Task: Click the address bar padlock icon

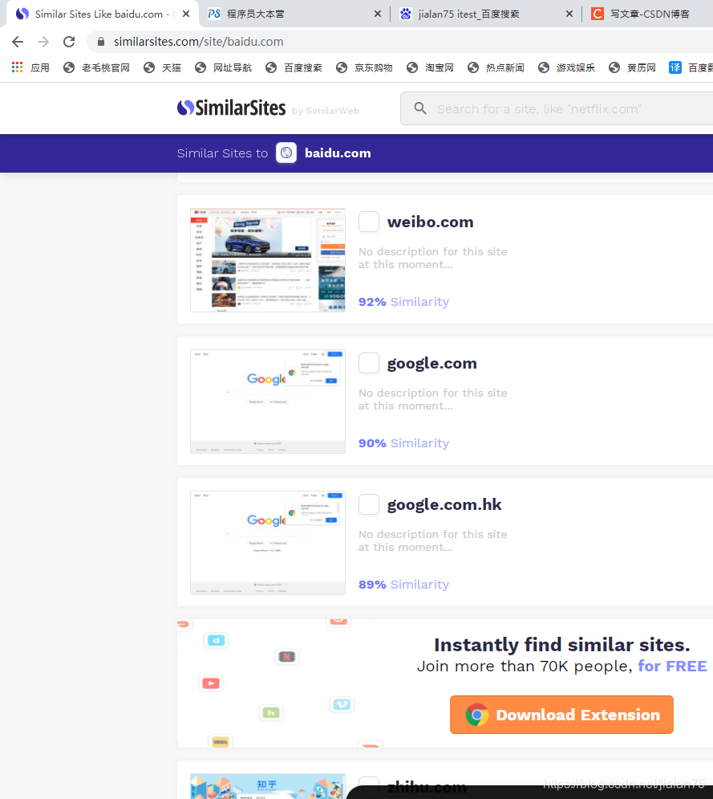Action: coord(101,42)
